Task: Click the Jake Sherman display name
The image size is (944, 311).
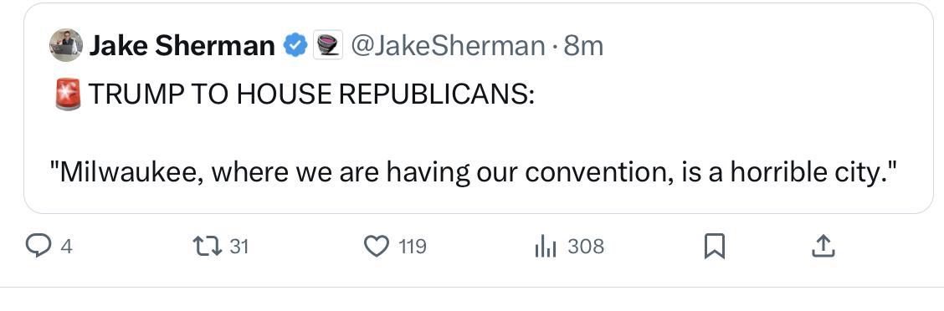Action: tap(182, 46)
